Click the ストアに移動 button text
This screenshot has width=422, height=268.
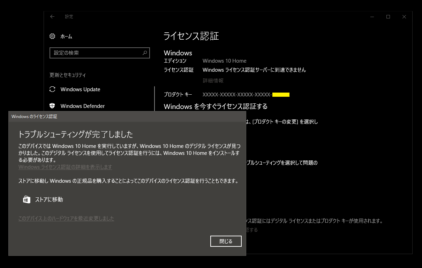point(49,199)
